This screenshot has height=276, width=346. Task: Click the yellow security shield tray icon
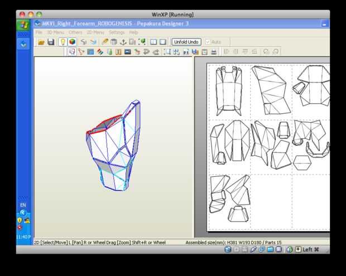[20, 220]
